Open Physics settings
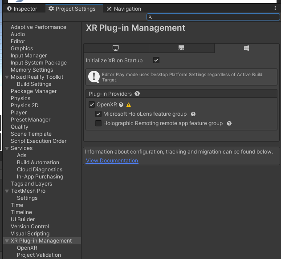Image resolution: width=281 pixels, height=259 pixels. pos(20,98)
